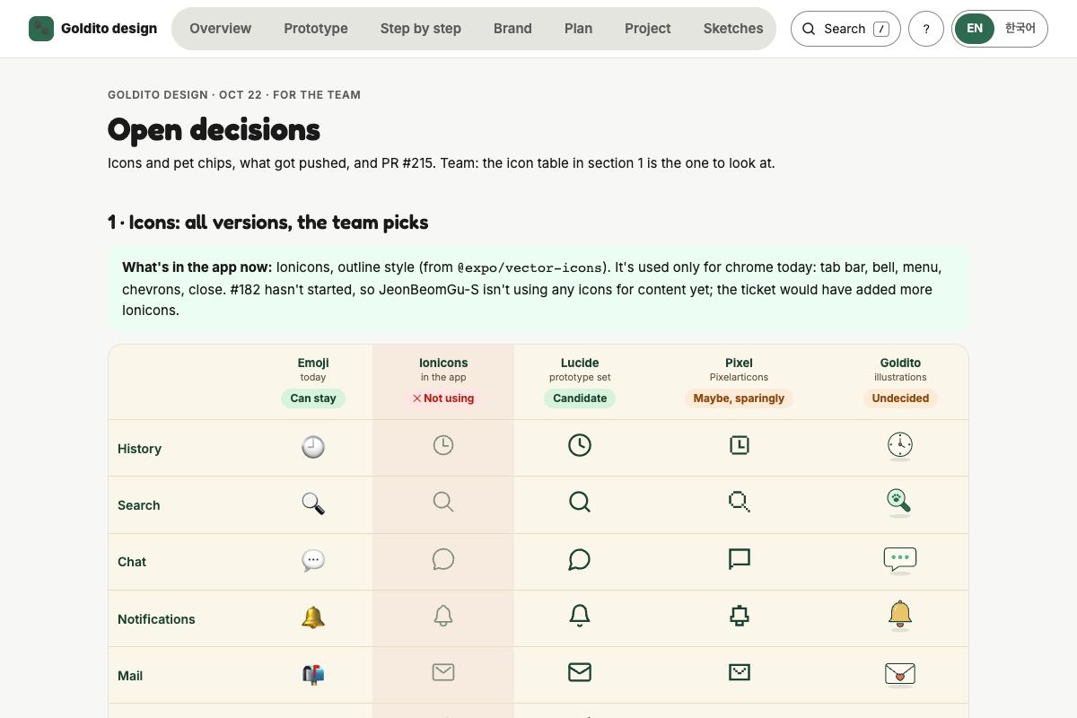Viewport: 1077px width, 718px height.
Task: Click the Goldito paw magnifier in Search row
Action: tap(899, 503)
